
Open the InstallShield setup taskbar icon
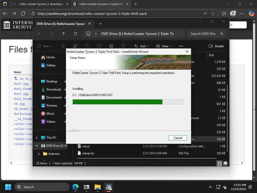click(x=108, y=187)
